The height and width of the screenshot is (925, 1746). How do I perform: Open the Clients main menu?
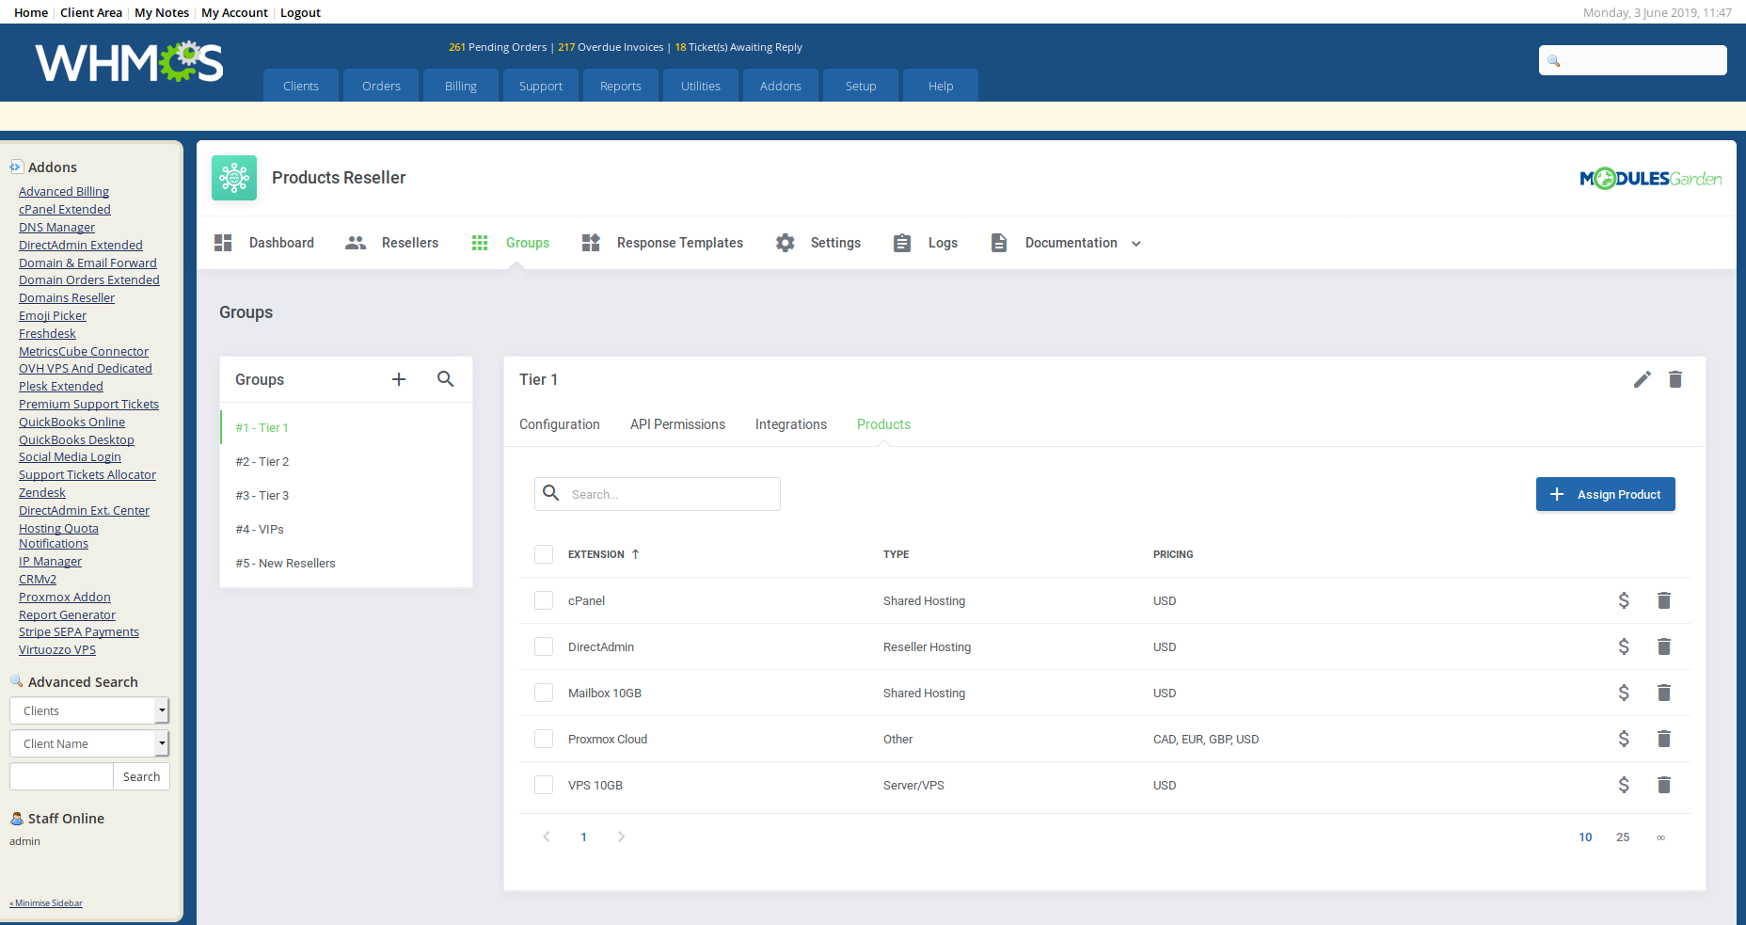(301, 86)
